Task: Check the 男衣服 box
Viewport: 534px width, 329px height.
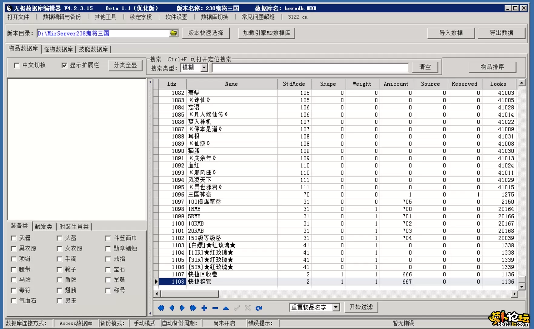Action: pos(13,249)
